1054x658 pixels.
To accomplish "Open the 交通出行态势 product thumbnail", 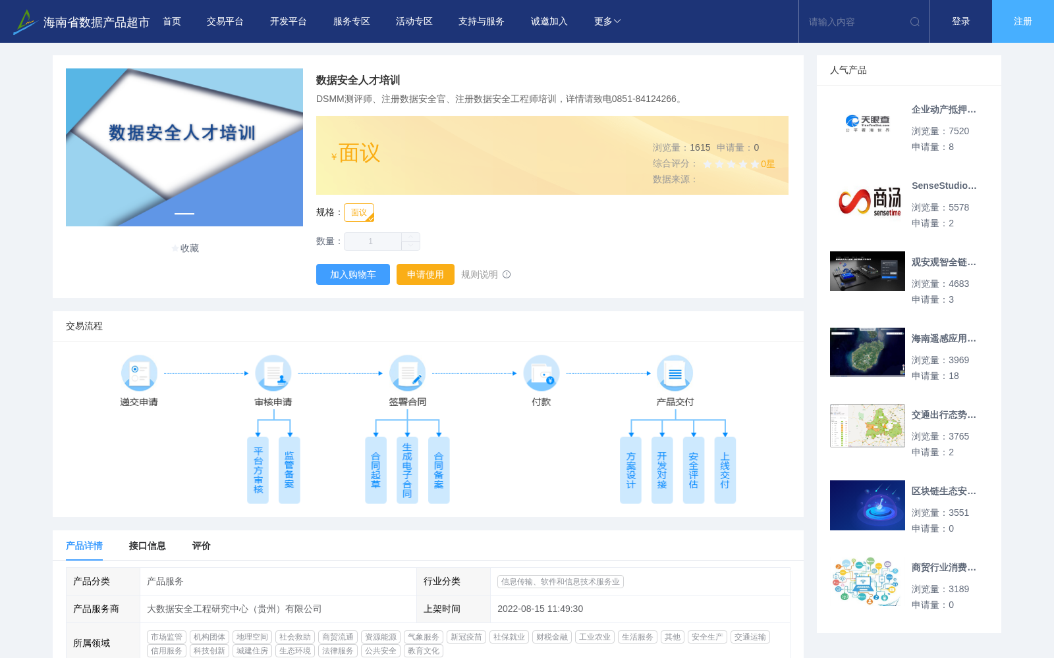I will click(x=868, y=426).
